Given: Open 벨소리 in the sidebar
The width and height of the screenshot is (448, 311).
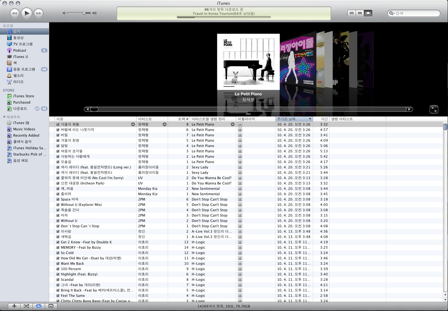Looking at the screenshot, I should (x=25, y=76).
